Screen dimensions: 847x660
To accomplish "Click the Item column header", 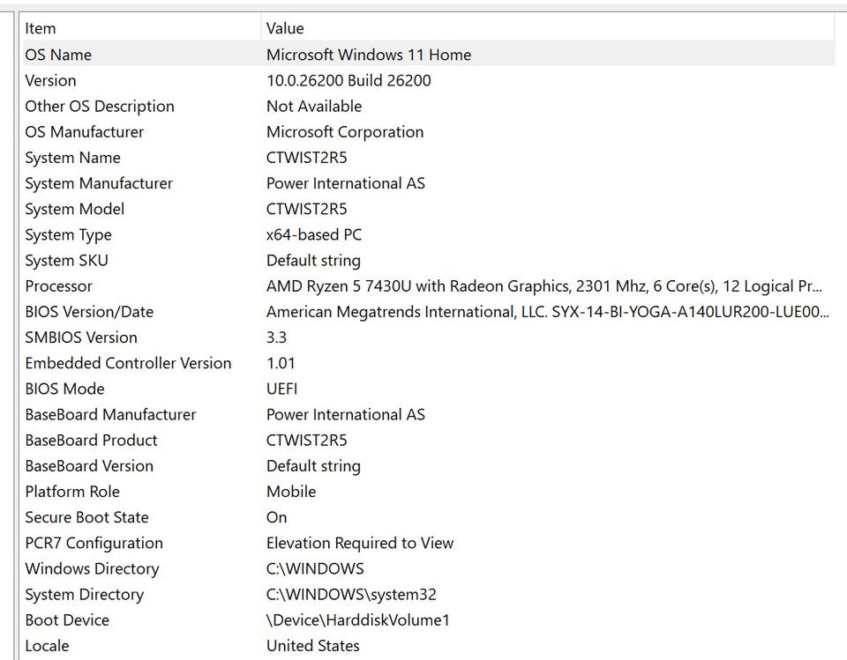I will tap(41, 28).
